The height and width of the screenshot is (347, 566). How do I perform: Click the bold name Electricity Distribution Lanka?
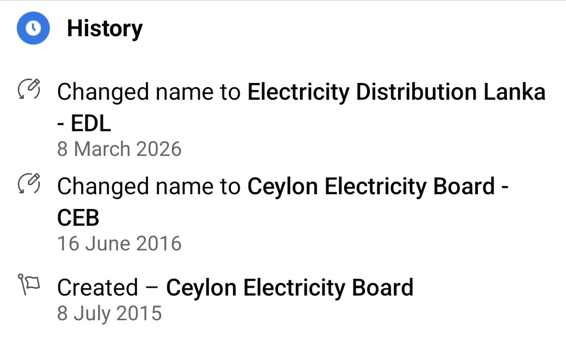point(396,92)
